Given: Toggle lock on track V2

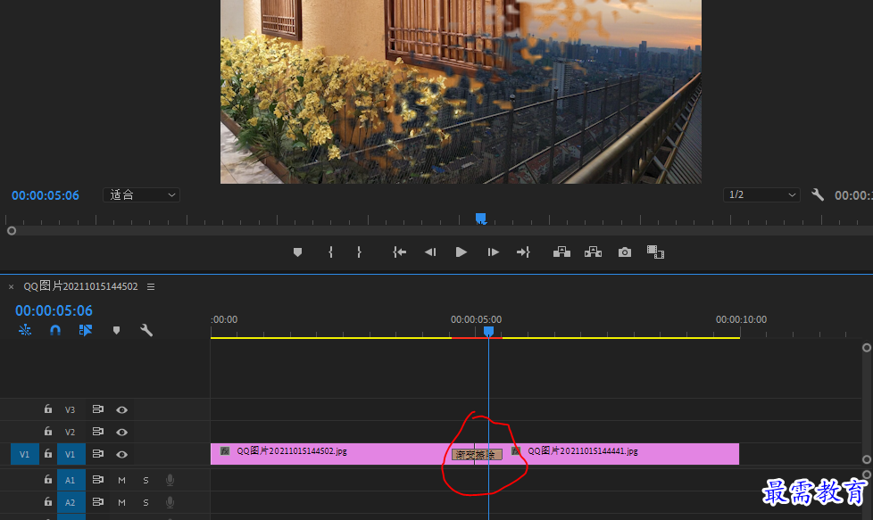Looking at the screenshot, I should pos(48,432).
